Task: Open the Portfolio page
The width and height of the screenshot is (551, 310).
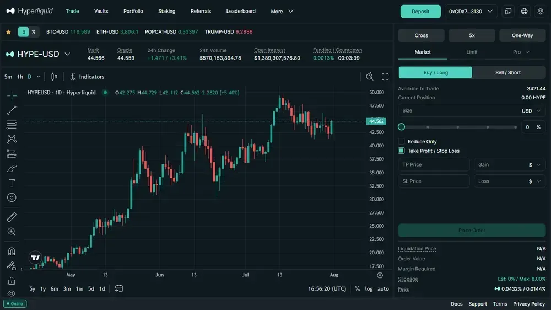Action: [133, 11]
